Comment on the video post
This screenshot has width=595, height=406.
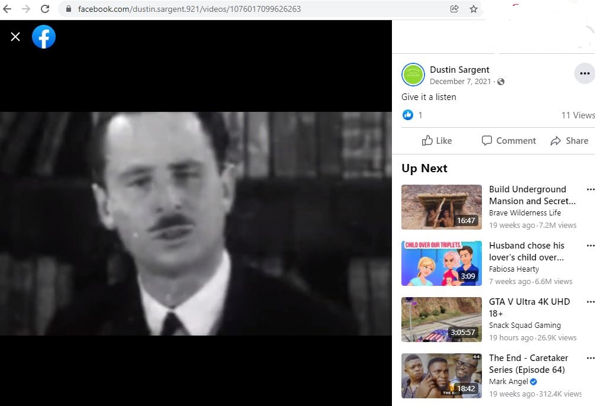tap(509, 141)
